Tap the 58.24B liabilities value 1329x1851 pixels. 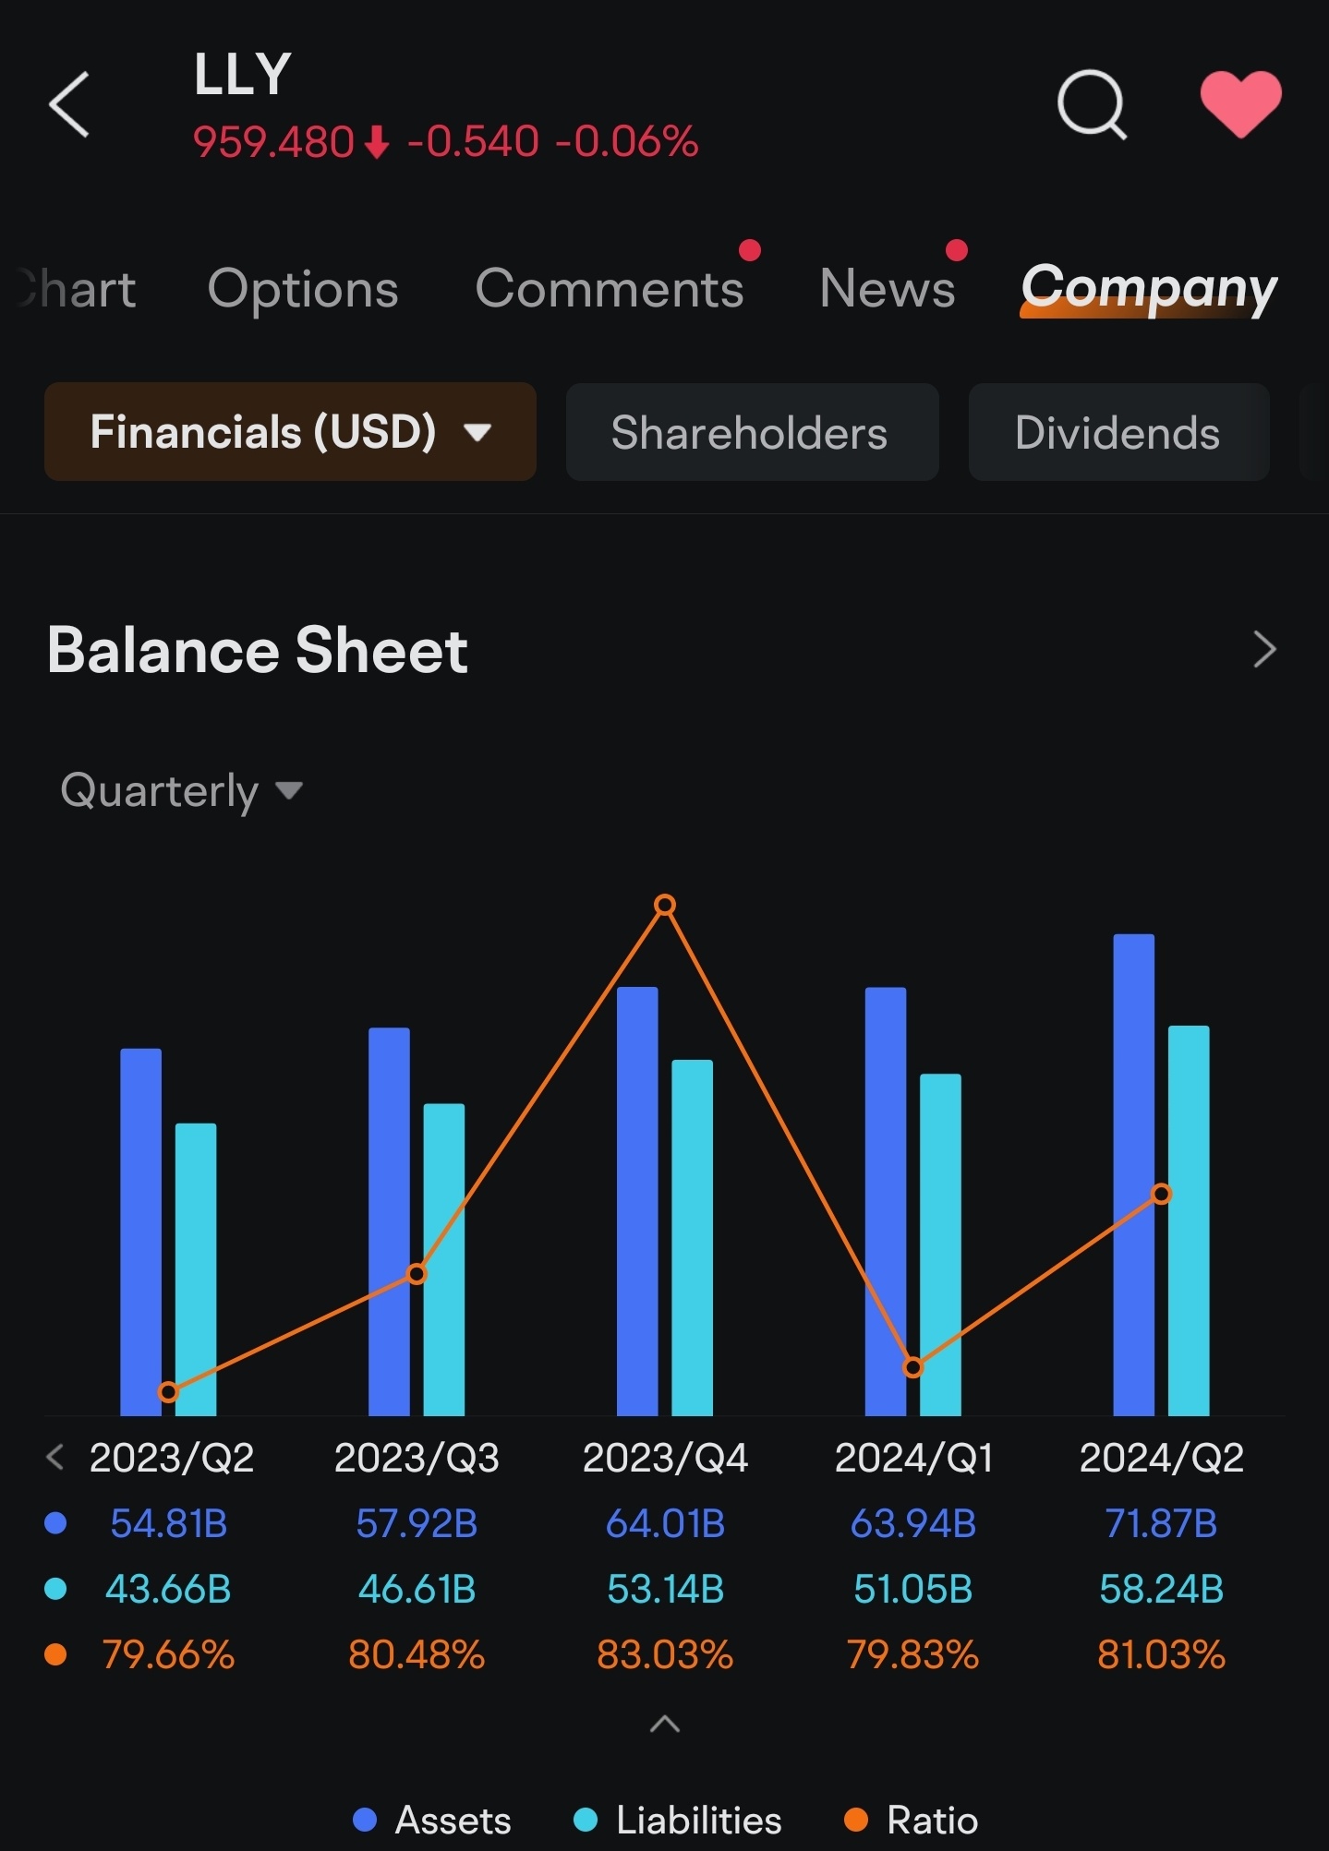click(1162, 1589)
